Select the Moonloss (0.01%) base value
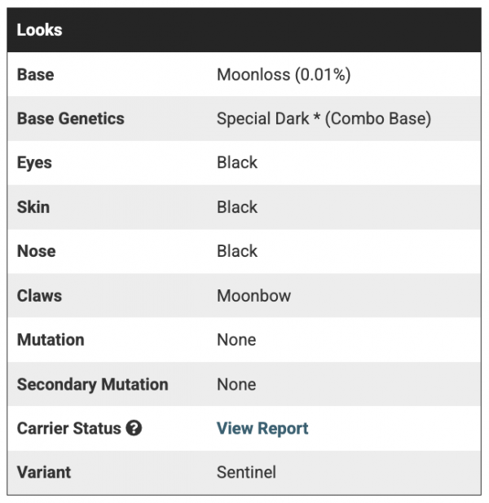This screenshot has width=489, height=503. click(x=284, y=75)
